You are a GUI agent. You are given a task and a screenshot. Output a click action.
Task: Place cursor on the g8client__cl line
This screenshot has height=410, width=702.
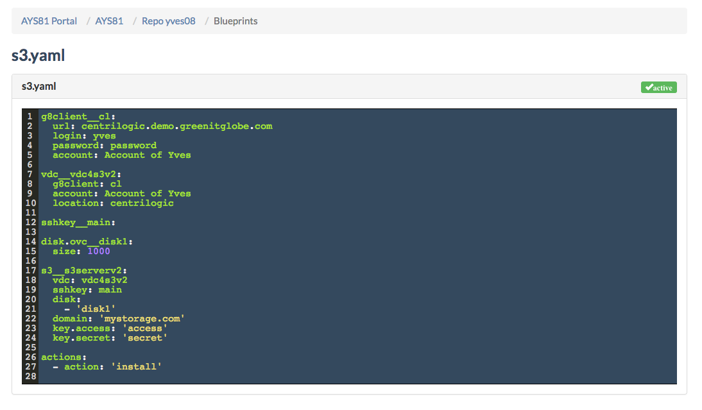(78, 117)
